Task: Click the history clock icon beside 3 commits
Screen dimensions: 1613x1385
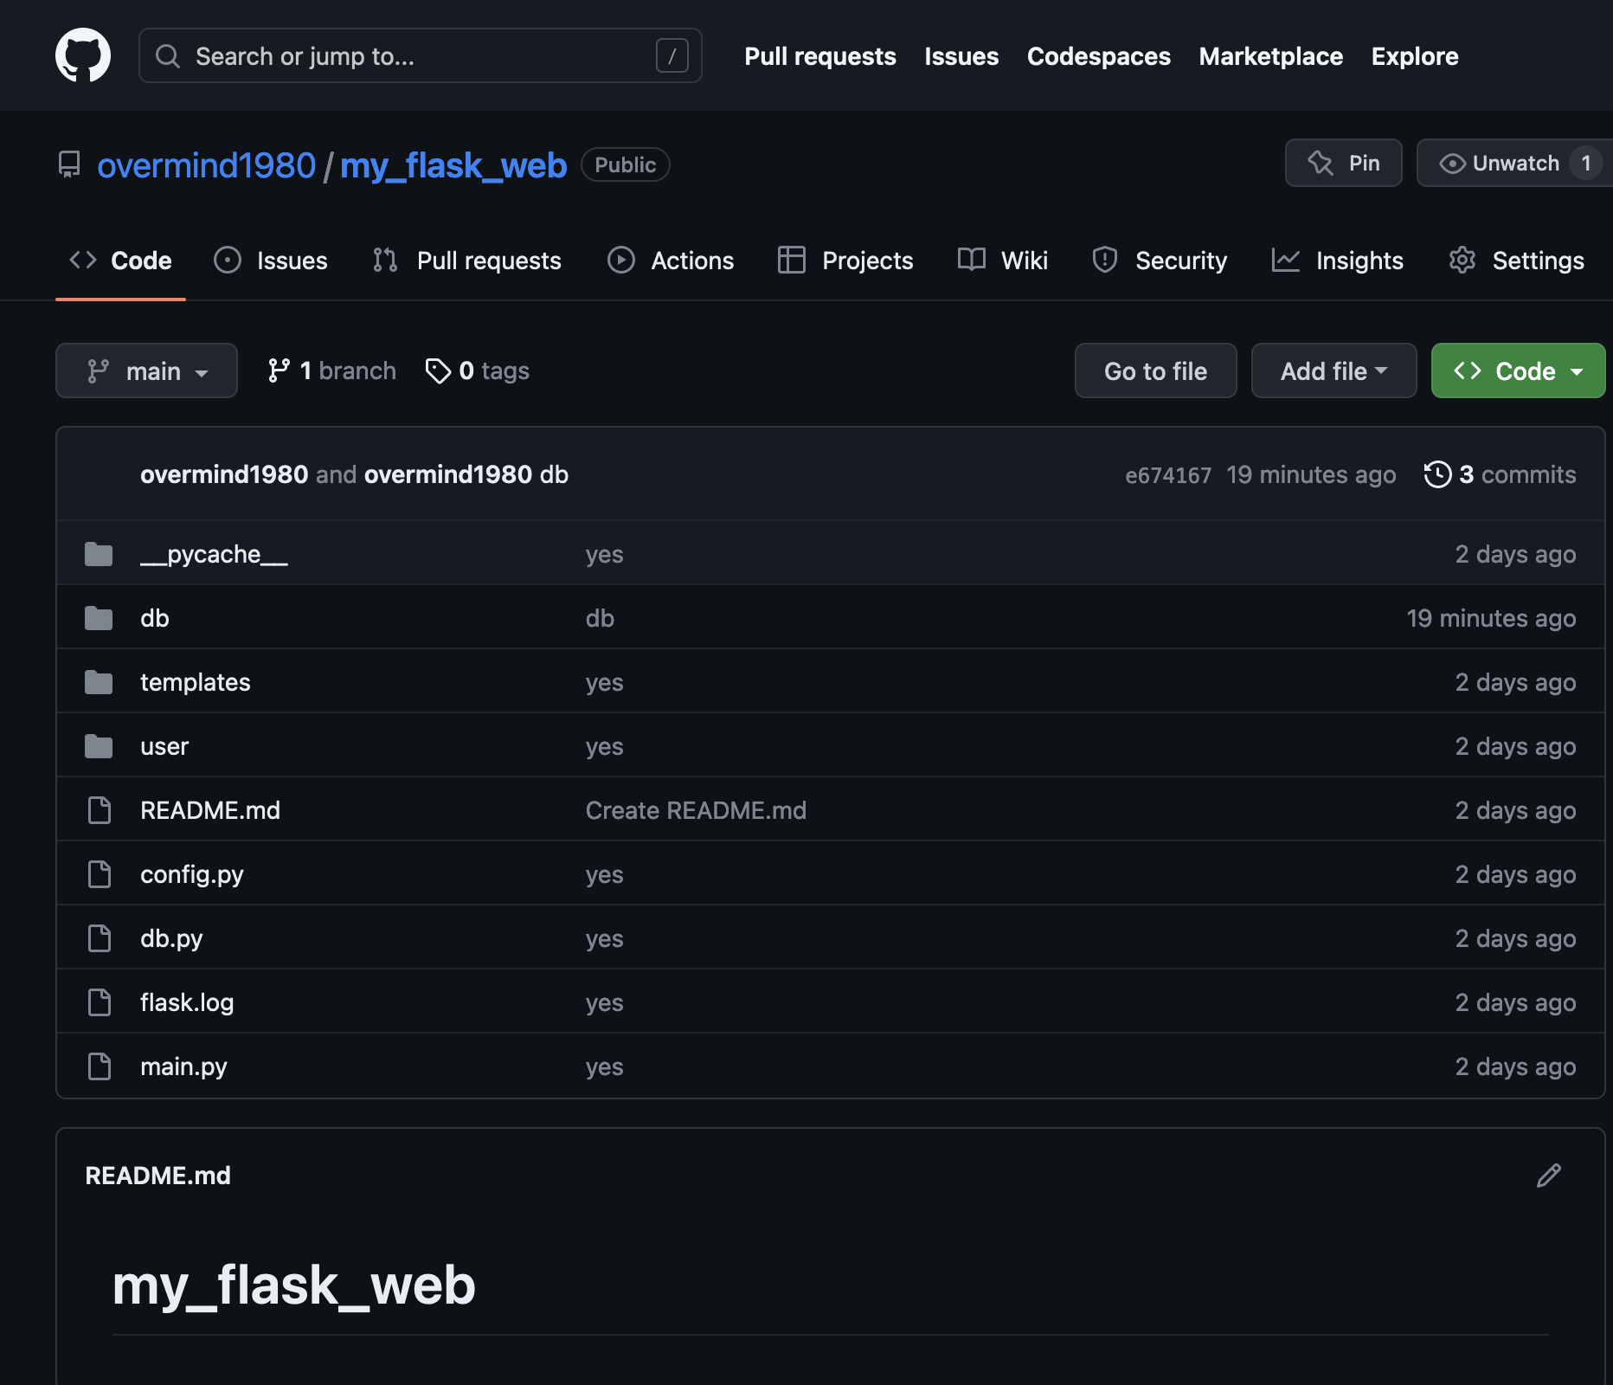Action: [x=1437, y=474]
